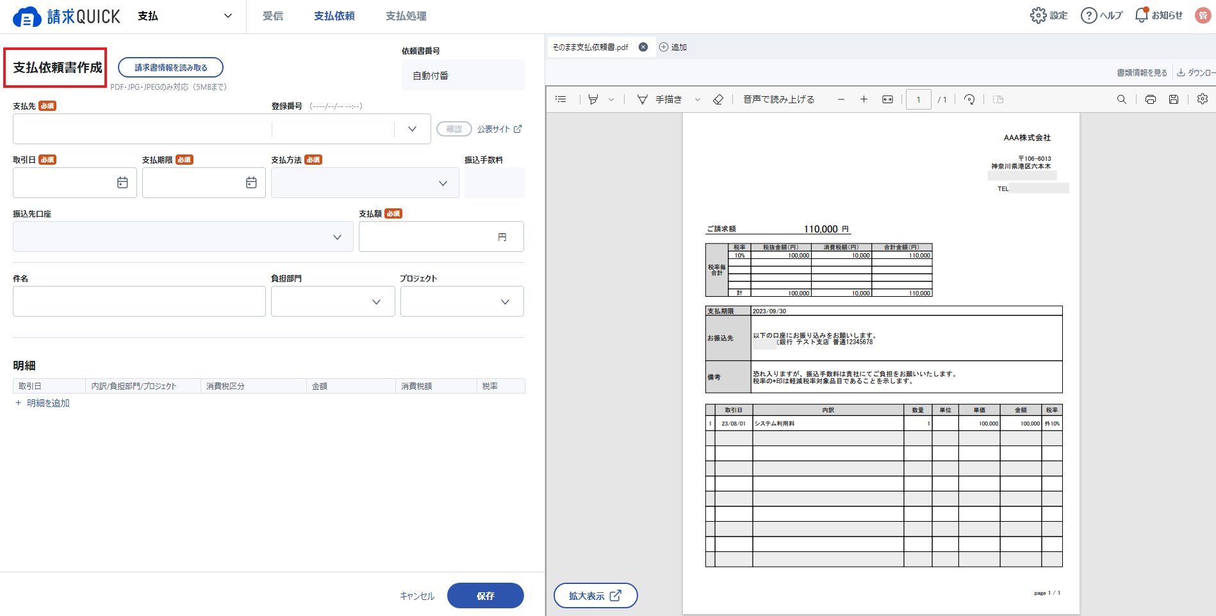Click the 追加 plus icon
Image resolution: width=1216 pixels, height=616 pixels.
[x=664, y=47]
